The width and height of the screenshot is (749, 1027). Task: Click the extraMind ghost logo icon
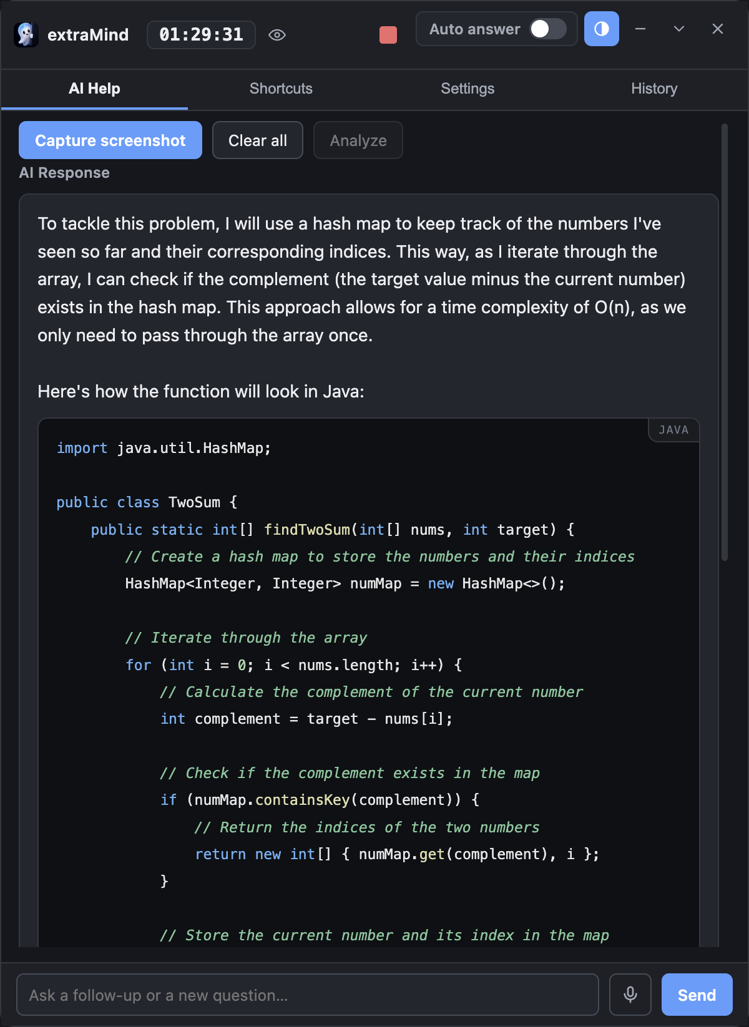coord(26,35)
